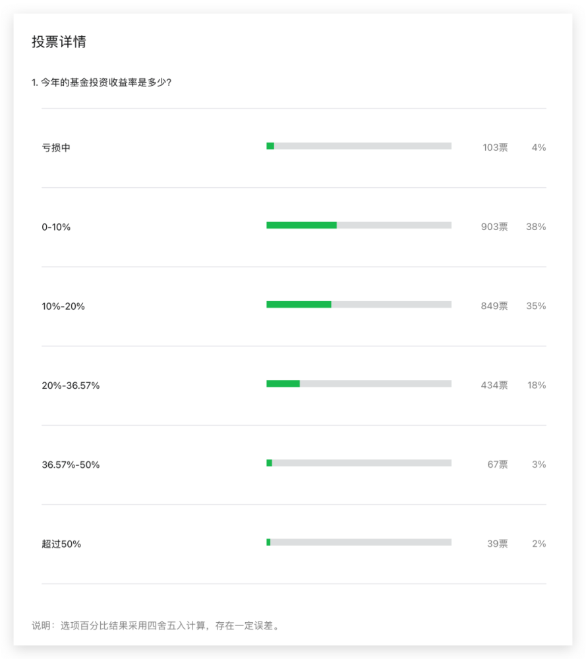Click the 903票 vote count
This screenshot has width=586, height=659.
point(494,227)
